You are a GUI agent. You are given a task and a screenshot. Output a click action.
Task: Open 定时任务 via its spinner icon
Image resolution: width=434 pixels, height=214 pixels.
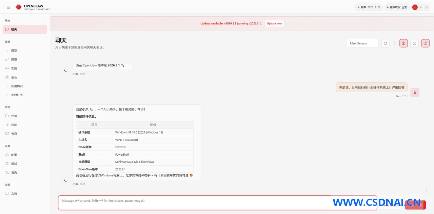7,95
